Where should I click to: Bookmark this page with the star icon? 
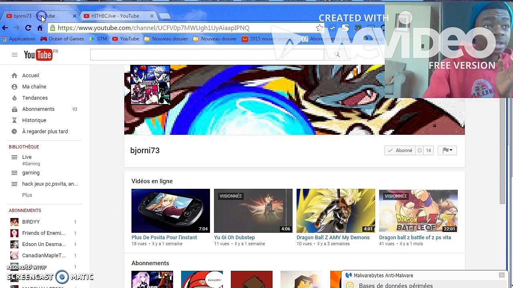pos(319,28)
